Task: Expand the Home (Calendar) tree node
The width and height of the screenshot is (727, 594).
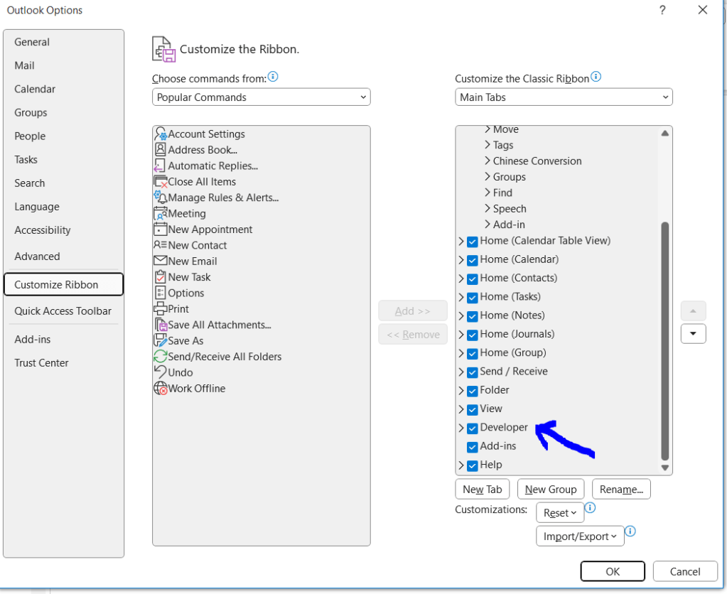Action: click(x=461, y=260)
